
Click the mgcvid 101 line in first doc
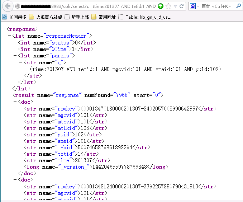(66, 115)
